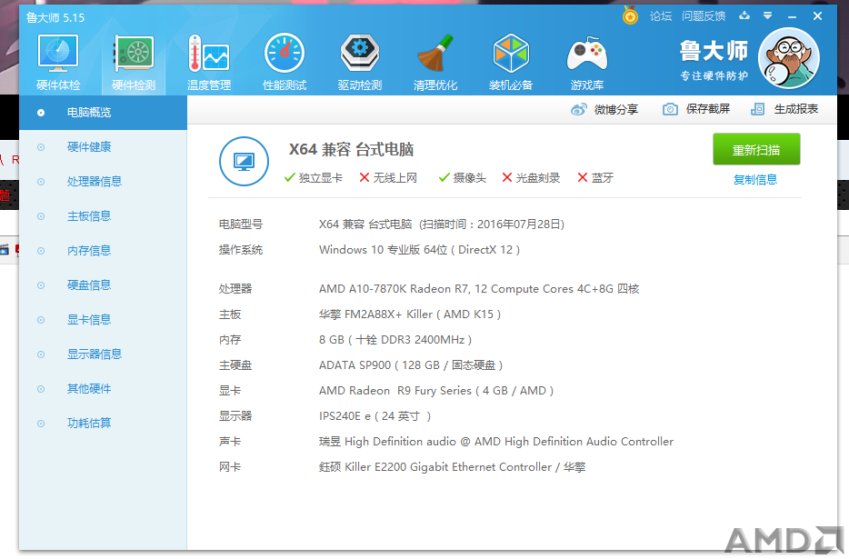This screenshot has width=849, height=559.
Task: Click the 'AMD Radeon R9 Fury Series' value
Action: pyautogui.click(x=395, y=391)
